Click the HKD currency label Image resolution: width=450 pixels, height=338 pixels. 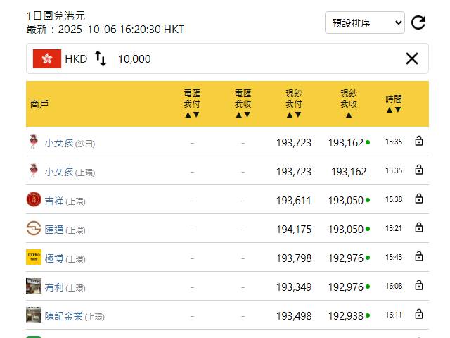pos(76,59)
